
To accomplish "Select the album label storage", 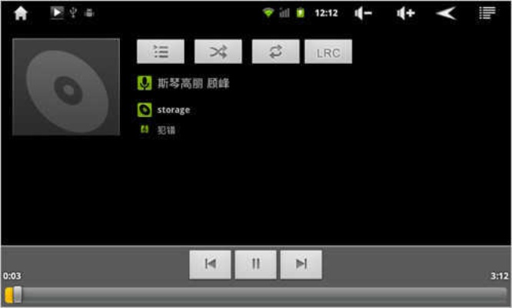I will [x=174, y=110].
